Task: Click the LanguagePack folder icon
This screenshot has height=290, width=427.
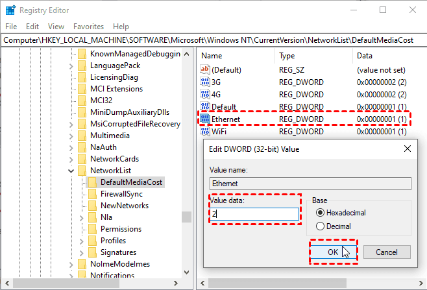Action: pyautogui.click(x=82, y=66)
